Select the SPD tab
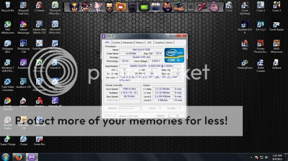 149,43
